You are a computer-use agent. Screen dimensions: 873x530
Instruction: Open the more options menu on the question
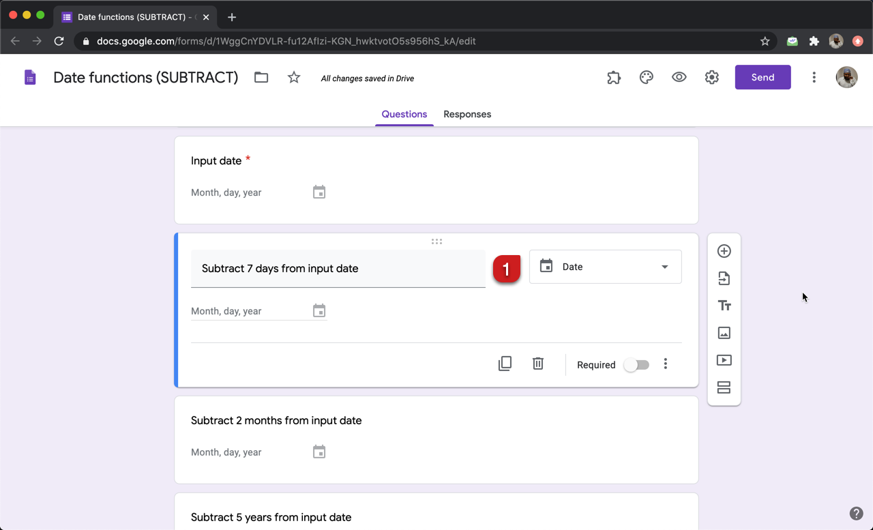point(665,365)
